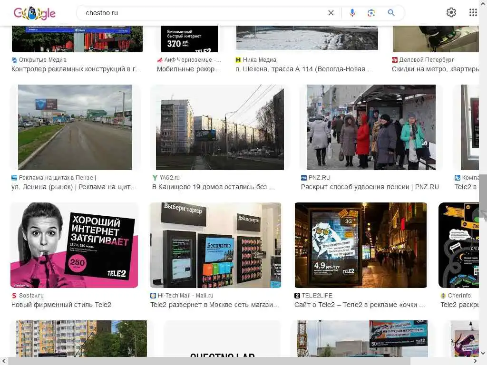This screenshot has width=487, height=365.
Task: Open 'Выбери тариф' Tele2 store image
Action: (x=215, y=245)
